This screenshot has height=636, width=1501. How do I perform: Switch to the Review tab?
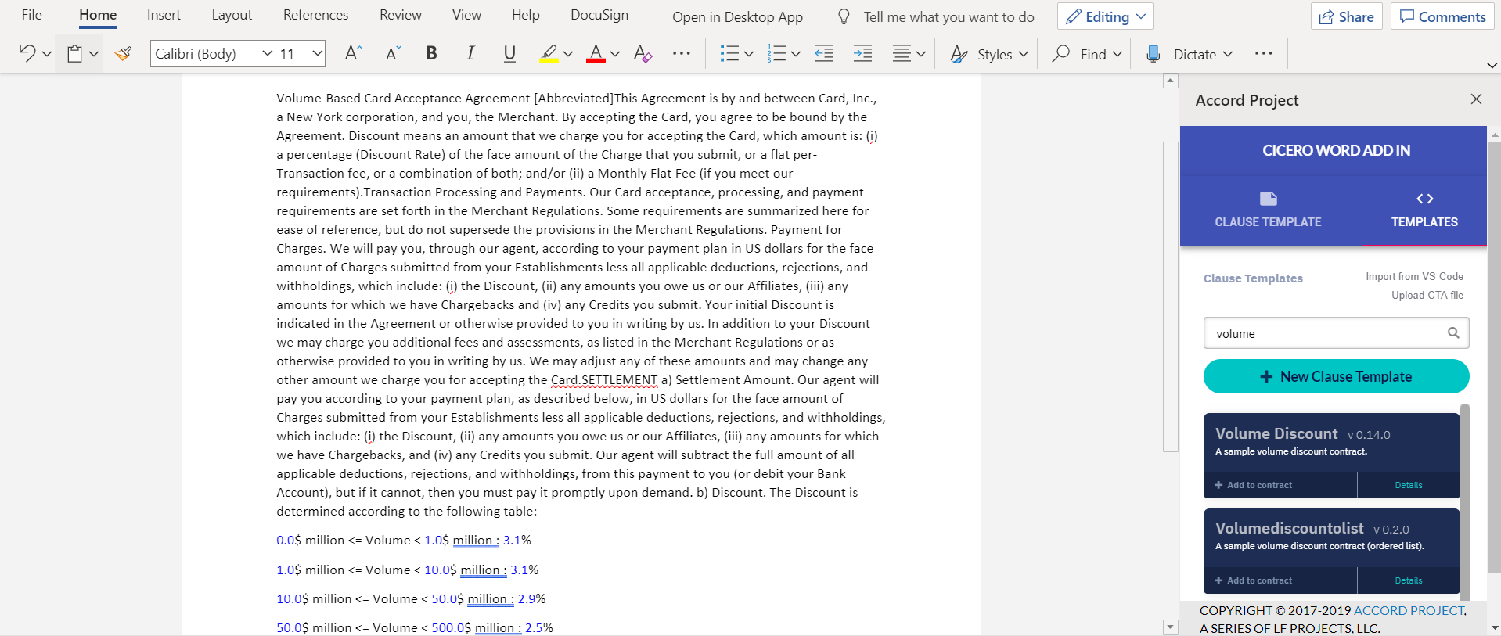tap(401, 15)
